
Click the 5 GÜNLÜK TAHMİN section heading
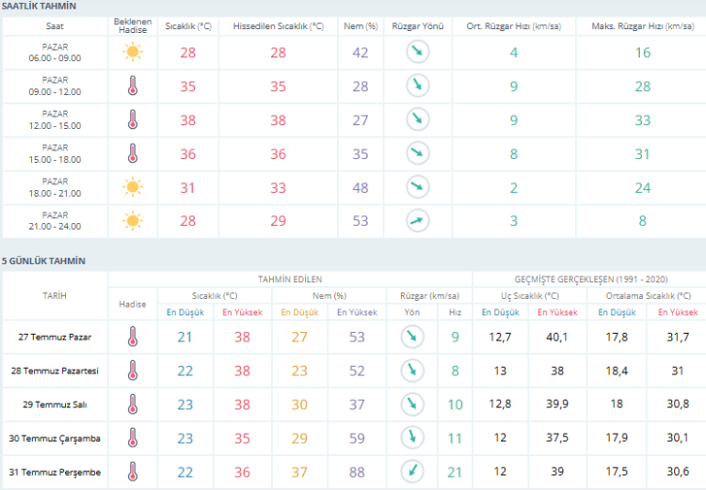click(44, 261)
